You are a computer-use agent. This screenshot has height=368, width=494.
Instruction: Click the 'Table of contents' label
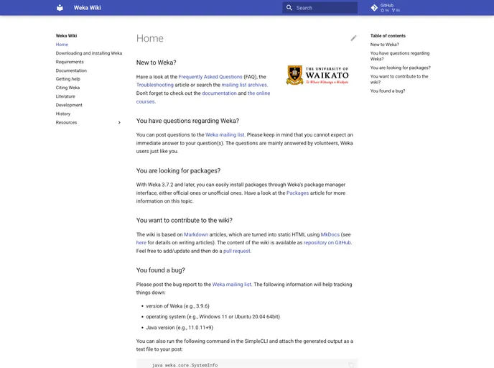pyautogui.click(x=388, y=36)
